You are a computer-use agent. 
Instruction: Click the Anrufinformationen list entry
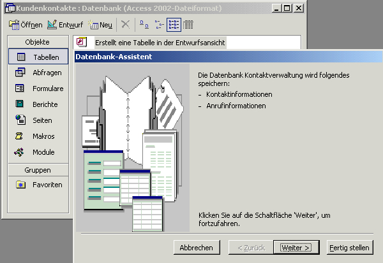tap(236, 106)
